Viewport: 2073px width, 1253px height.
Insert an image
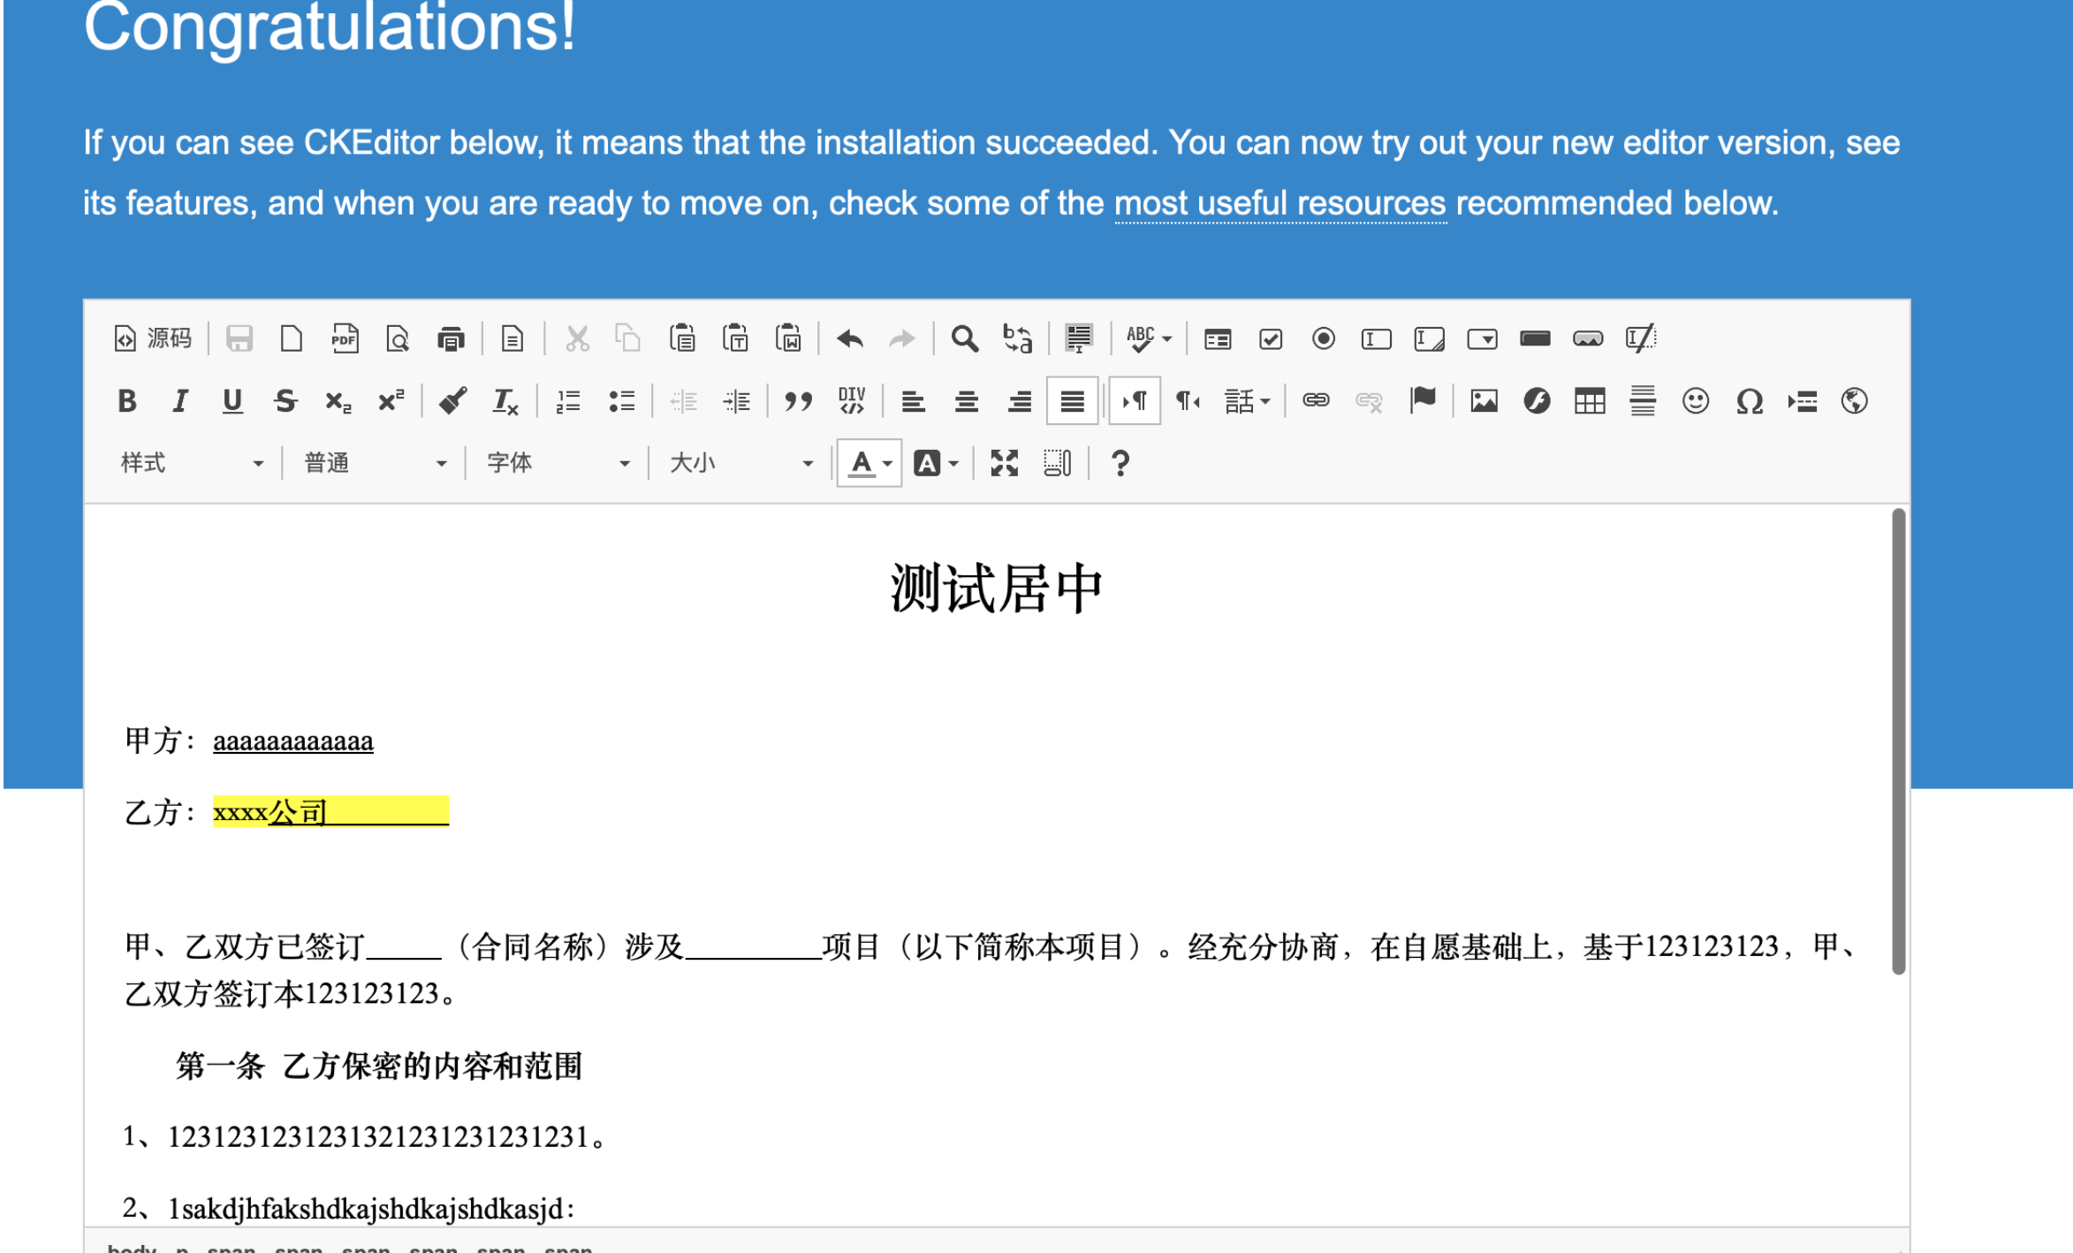click(1484, 401)
